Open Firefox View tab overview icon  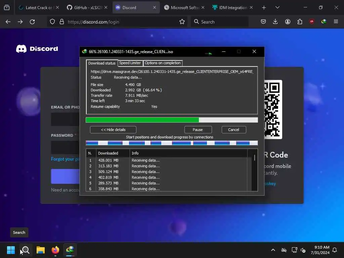pos(7,8)
